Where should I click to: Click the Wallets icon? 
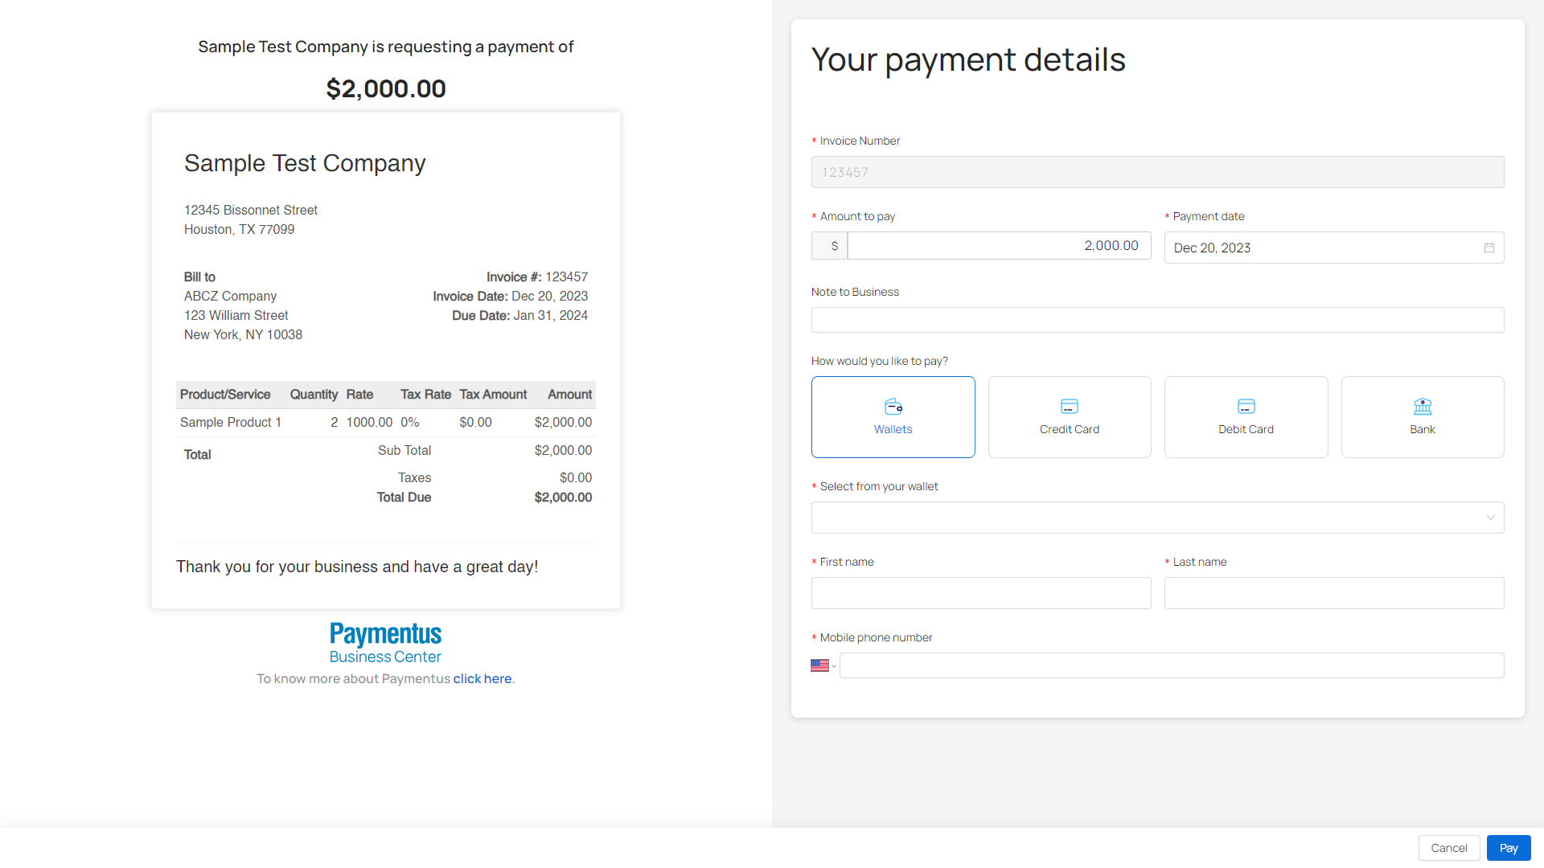click(x=893, y=406)
